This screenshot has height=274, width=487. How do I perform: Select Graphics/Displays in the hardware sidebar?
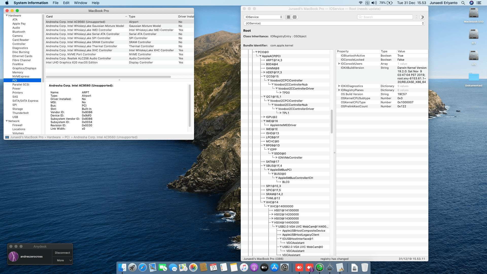(24, 68)
